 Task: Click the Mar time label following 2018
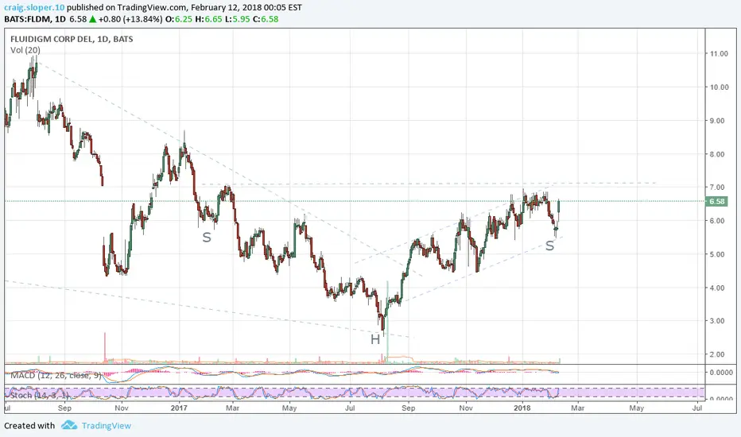tap(578, 408)
